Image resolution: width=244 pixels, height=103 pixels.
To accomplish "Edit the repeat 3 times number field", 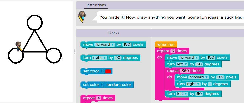I will (x=173, y=51).
